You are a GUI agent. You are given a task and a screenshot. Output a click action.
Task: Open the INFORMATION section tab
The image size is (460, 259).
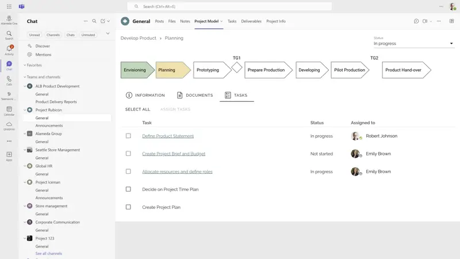[145, 95]
